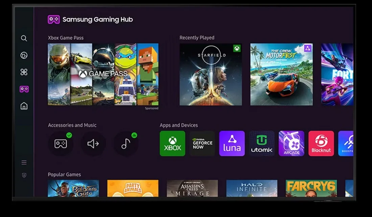Click the Popular Games heading
The width and height of the screenshot is (372, 217).
click(64, 174)
